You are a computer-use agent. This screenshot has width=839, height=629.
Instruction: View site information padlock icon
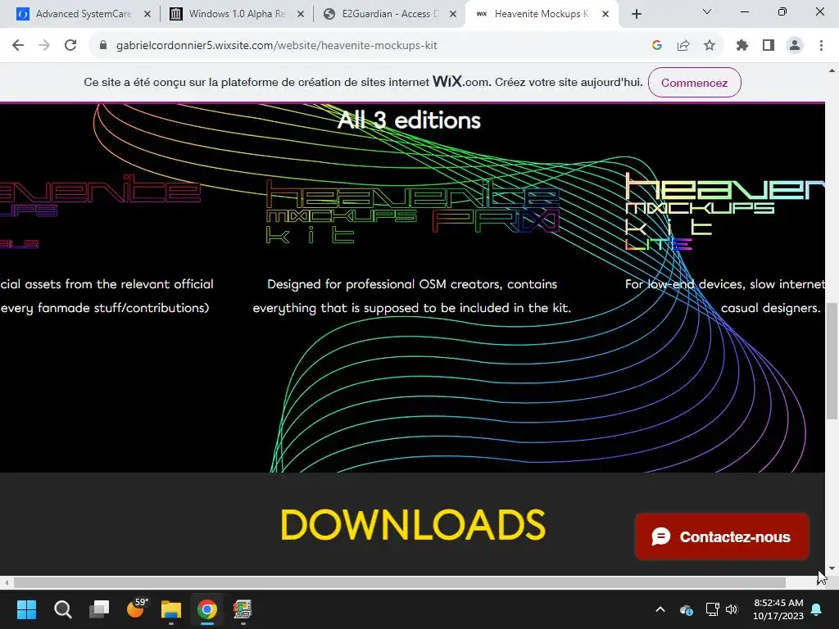[103, 46]
